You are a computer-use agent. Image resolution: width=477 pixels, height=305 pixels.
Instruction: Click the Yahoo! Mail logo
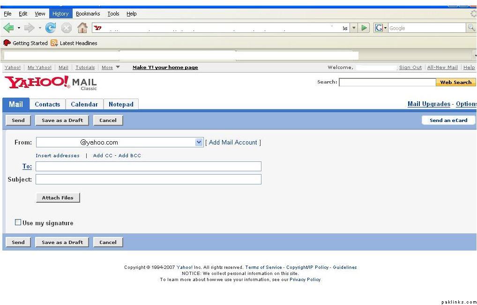pyautogui.click(x=51, y=83)
